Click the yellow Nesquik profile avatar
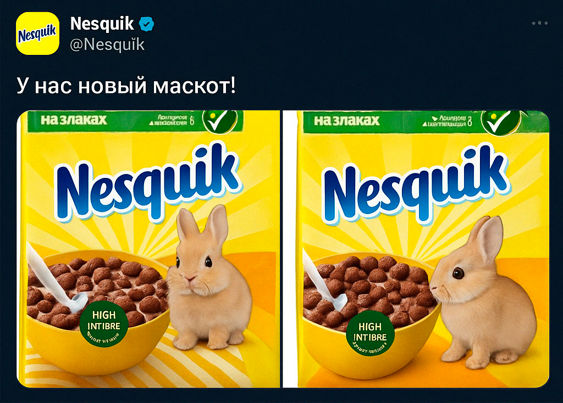 point(38,33)
